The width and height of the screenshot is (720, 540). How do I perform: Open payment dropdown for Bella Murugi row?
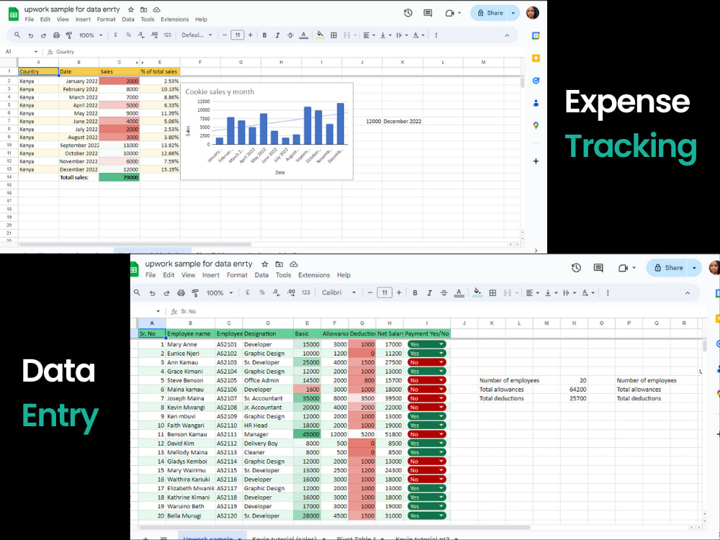(x=441, y=516)
